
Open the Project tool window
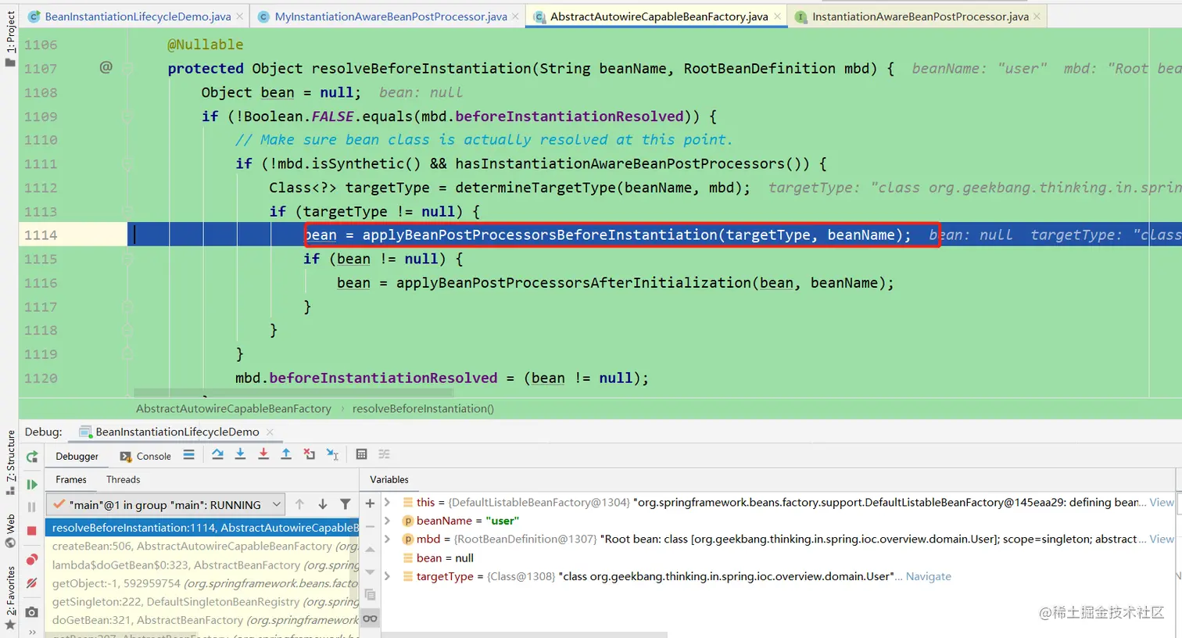(x=10, y=39)
